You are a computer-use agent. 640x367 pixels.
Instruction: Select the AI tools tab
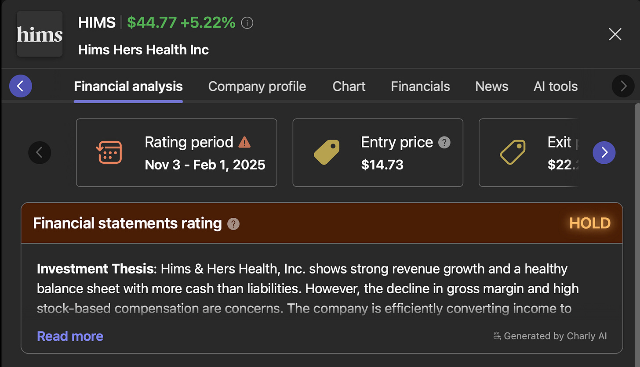pos(555,86)
